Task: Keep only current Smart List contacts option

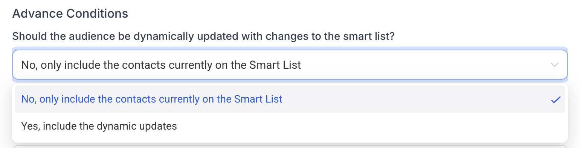Action: click(290, 99)
